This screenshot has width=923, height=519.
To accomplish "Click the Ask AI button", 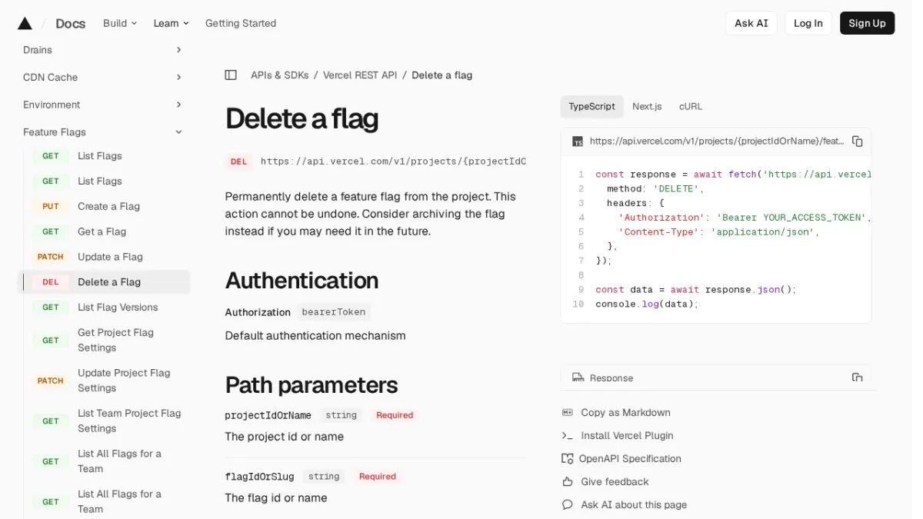I will tap(751, 23).
